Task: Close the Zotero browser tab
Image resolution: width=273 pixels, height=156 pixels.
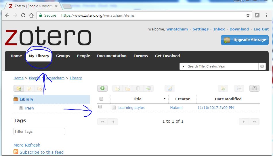Action: (56, 6)
